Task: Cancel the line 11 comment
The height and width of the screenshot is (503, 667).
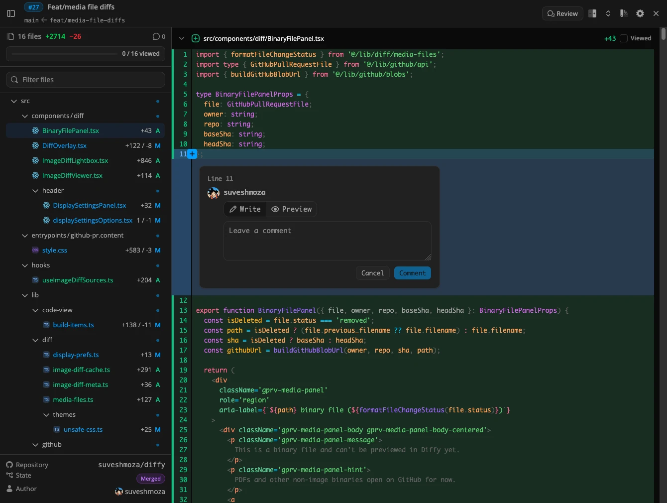Action: pyautogui.click(x=372, y=273)
